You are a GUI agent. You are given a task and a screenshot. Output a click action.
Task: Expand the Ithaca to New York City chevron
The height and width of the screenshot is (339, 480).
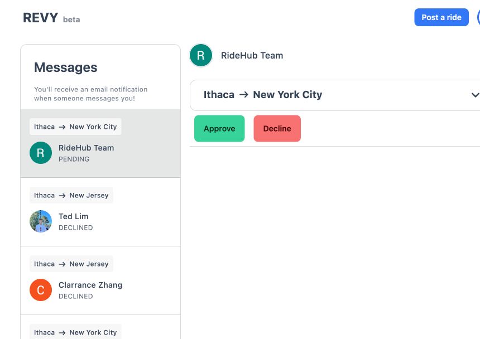475,95
